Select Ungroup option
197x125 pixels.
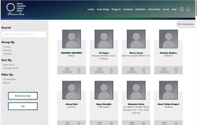(7, 54)
